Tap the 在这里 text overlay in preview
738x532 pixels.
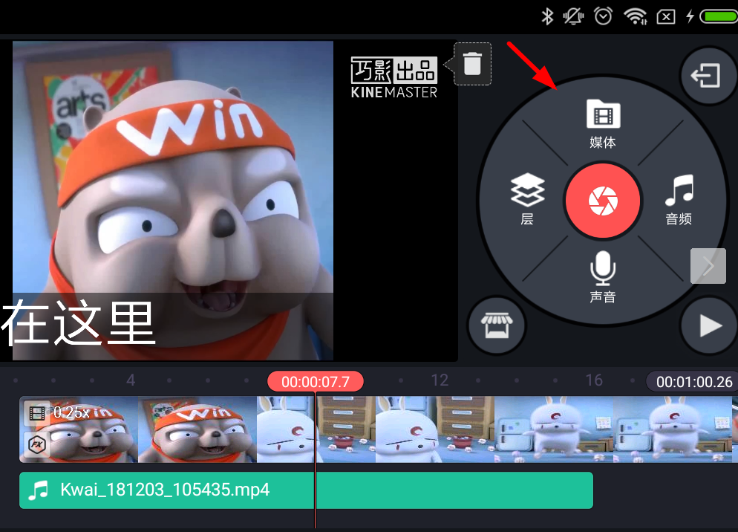coord(79,324)
